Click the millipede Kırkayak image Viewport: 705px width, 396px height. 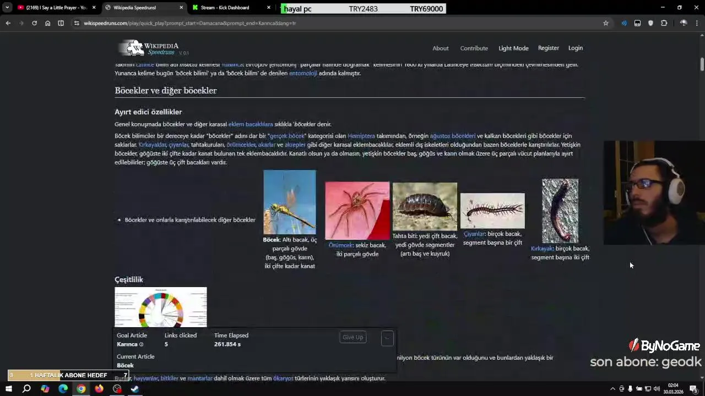point(560,211)
